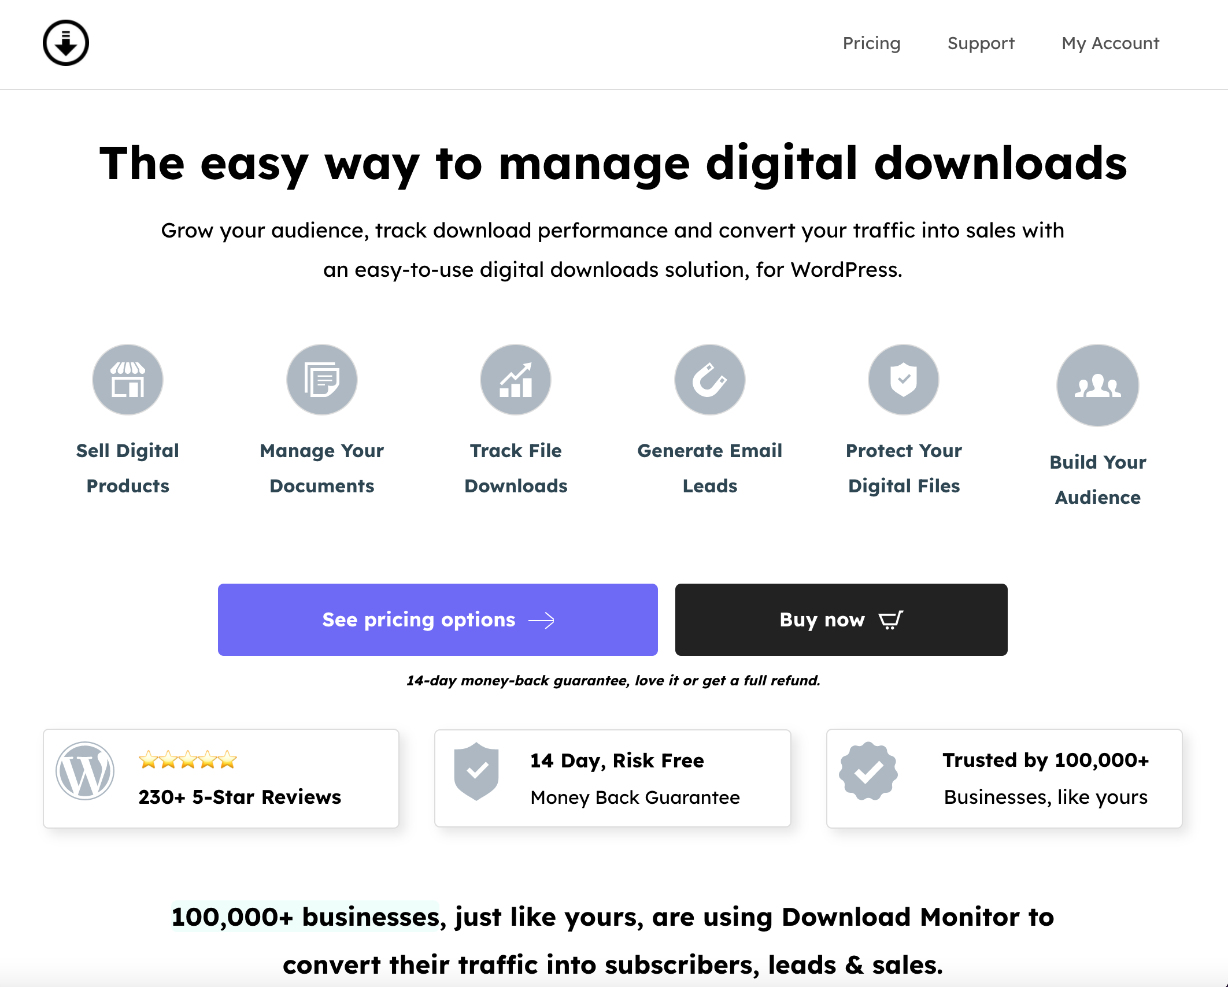Open the Sell Digital Products link
Viewport: 1228px width, 987px height.
128,468
